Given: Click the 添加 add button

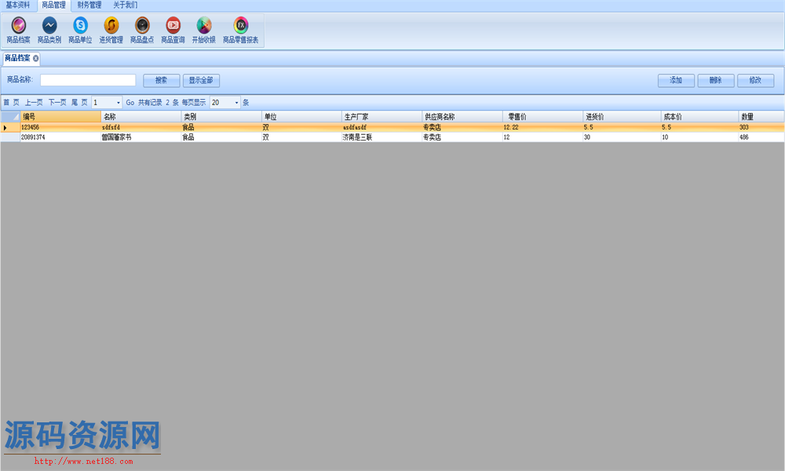Looking at the screenshot, I should 676,80.
